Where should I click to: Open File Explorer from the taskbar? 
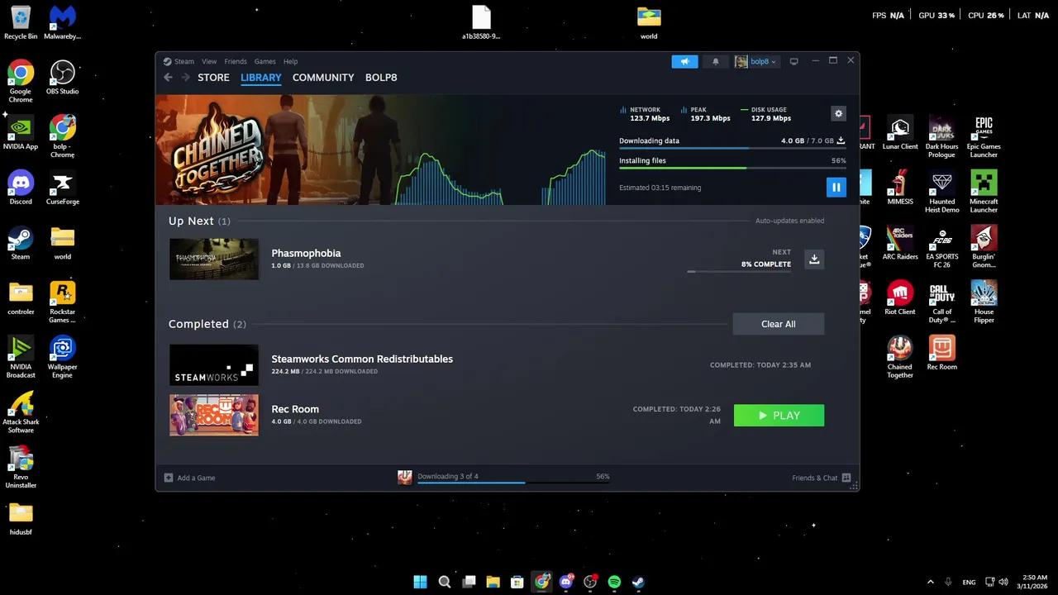click(x=493, y=582)
